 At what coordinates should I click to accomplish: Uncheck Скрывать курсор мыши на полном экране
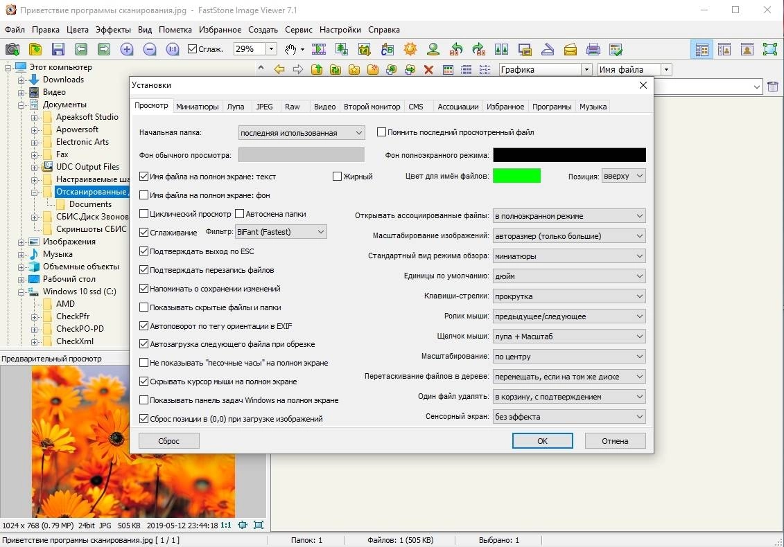tap(143, 382)
